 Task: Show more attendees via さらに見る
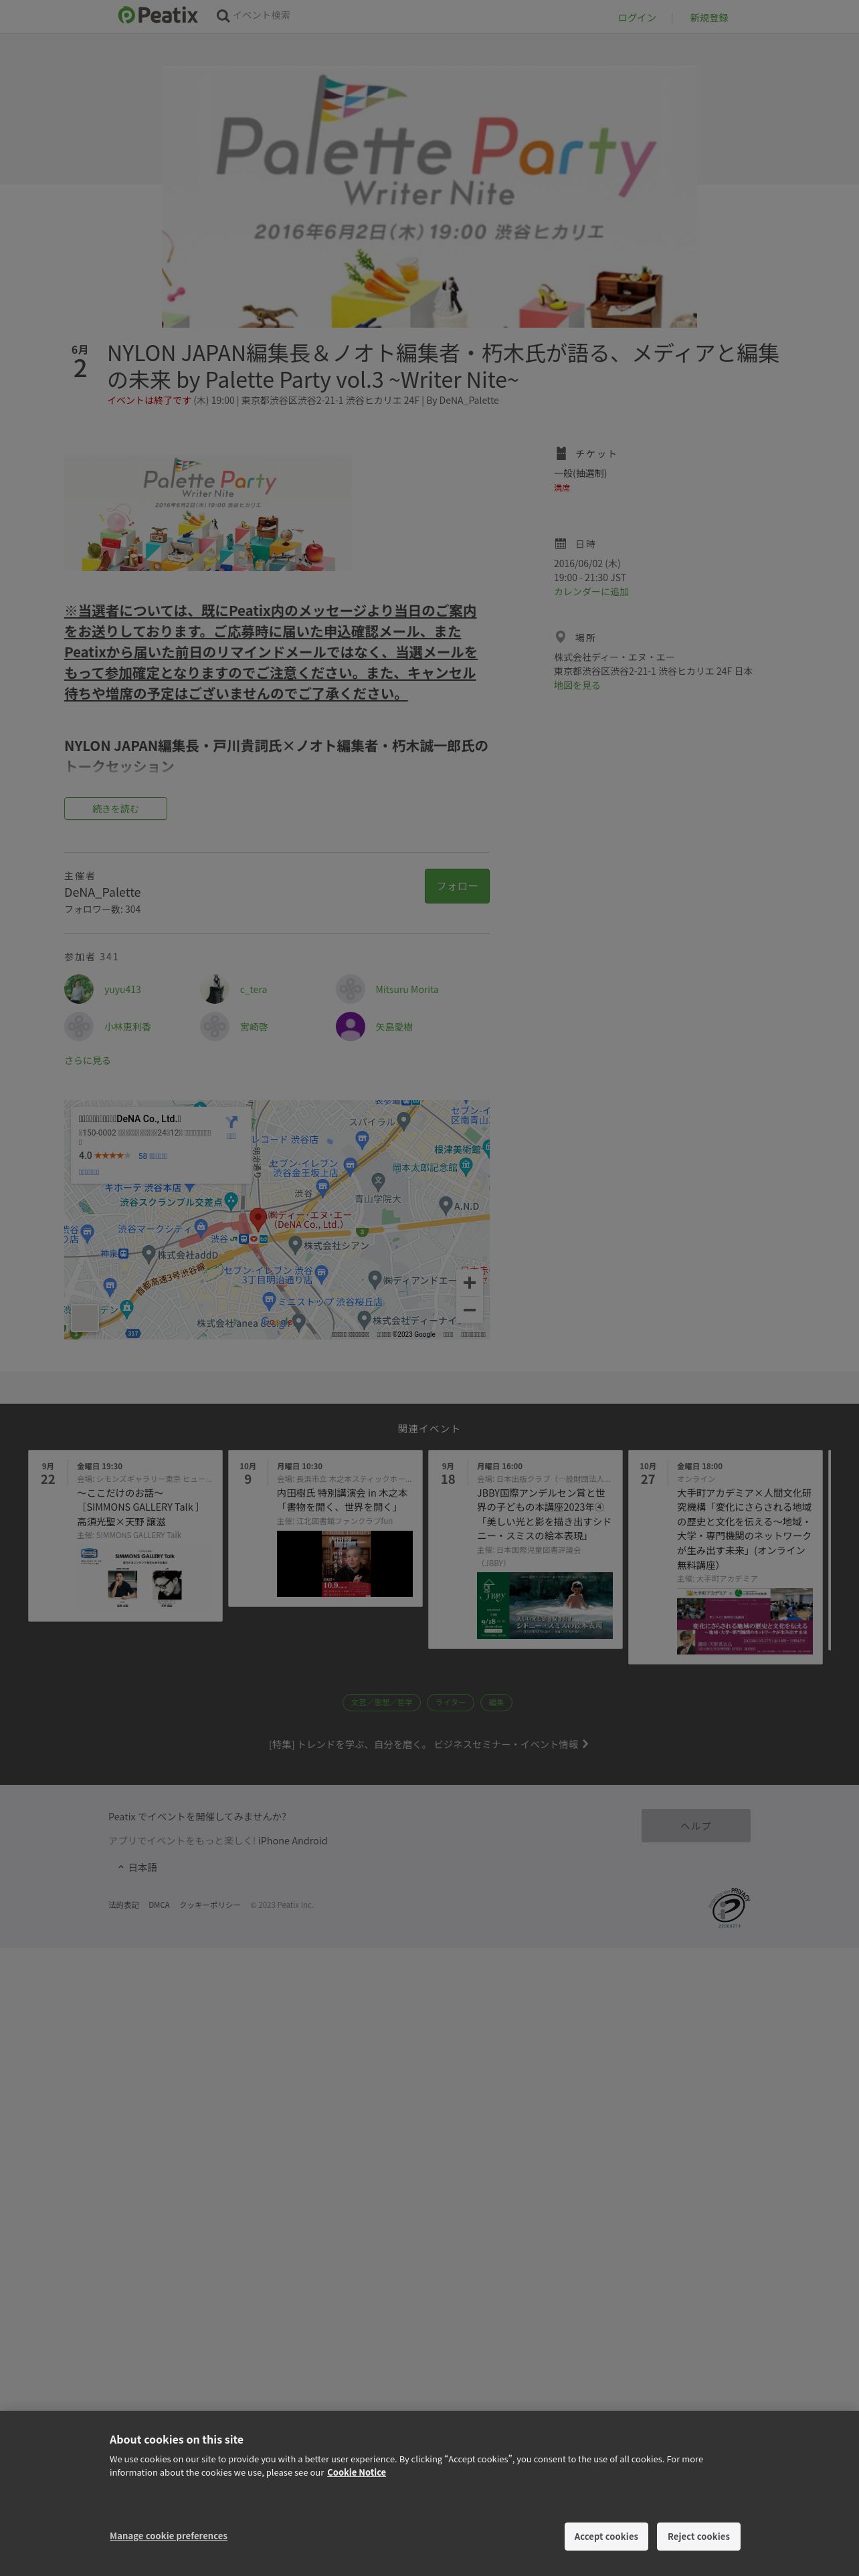(x=88, y=1060)
